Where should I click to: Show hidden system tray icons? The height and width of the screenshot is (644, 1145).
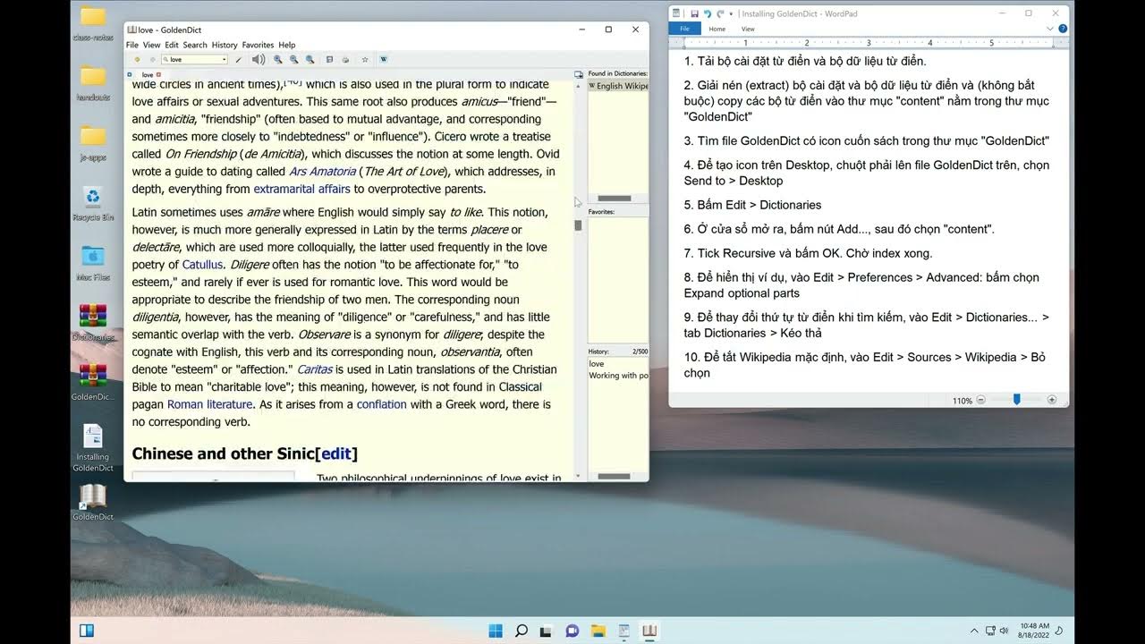974,631
